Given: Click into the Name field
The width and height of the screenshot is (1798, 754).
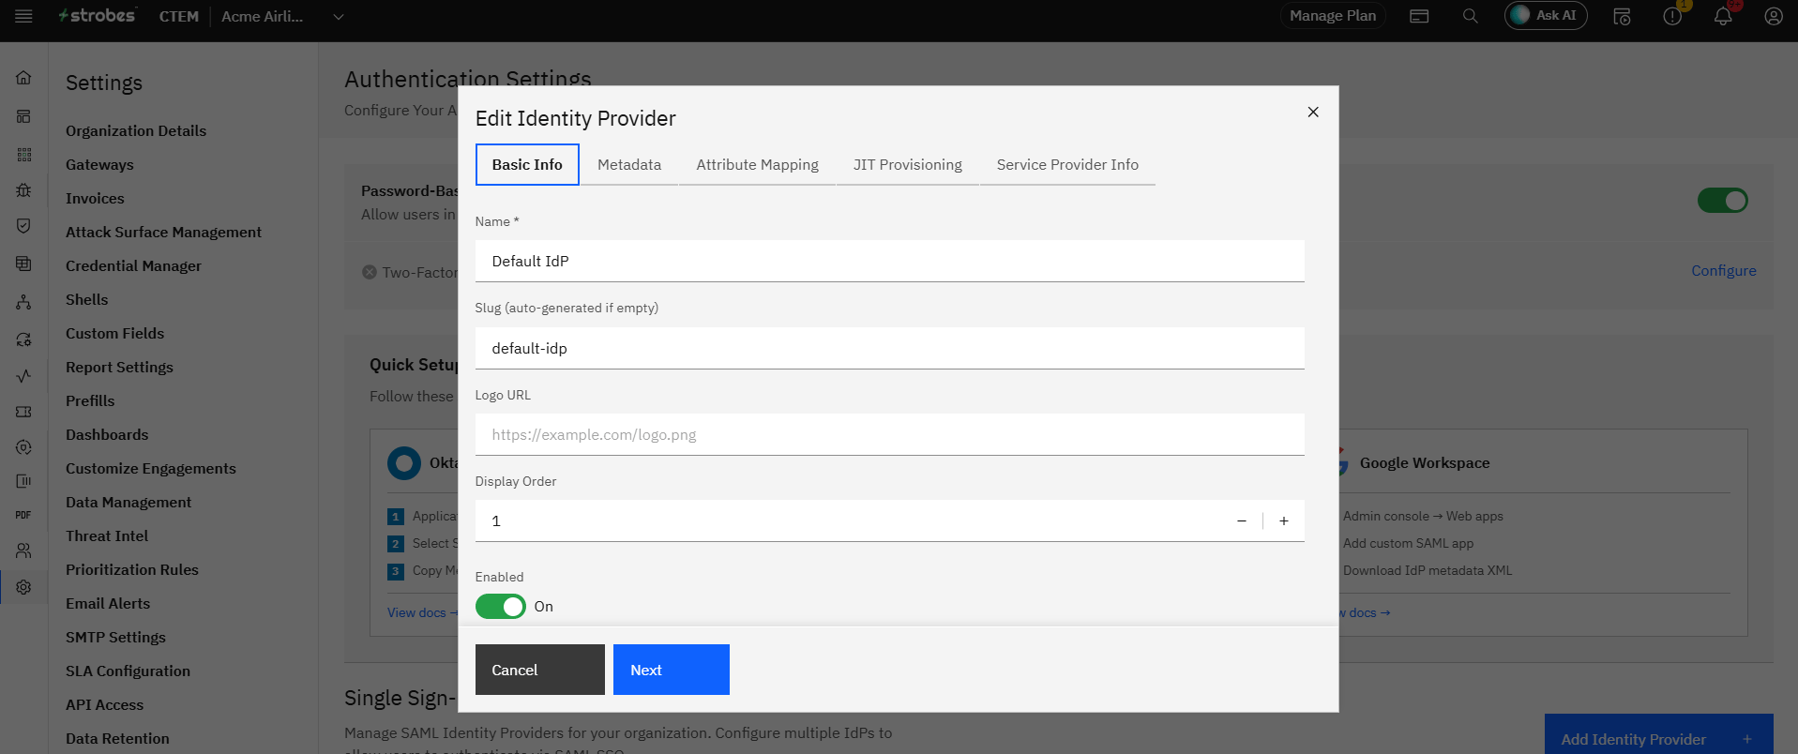Looking at the screenshot, I should [889, 261].
